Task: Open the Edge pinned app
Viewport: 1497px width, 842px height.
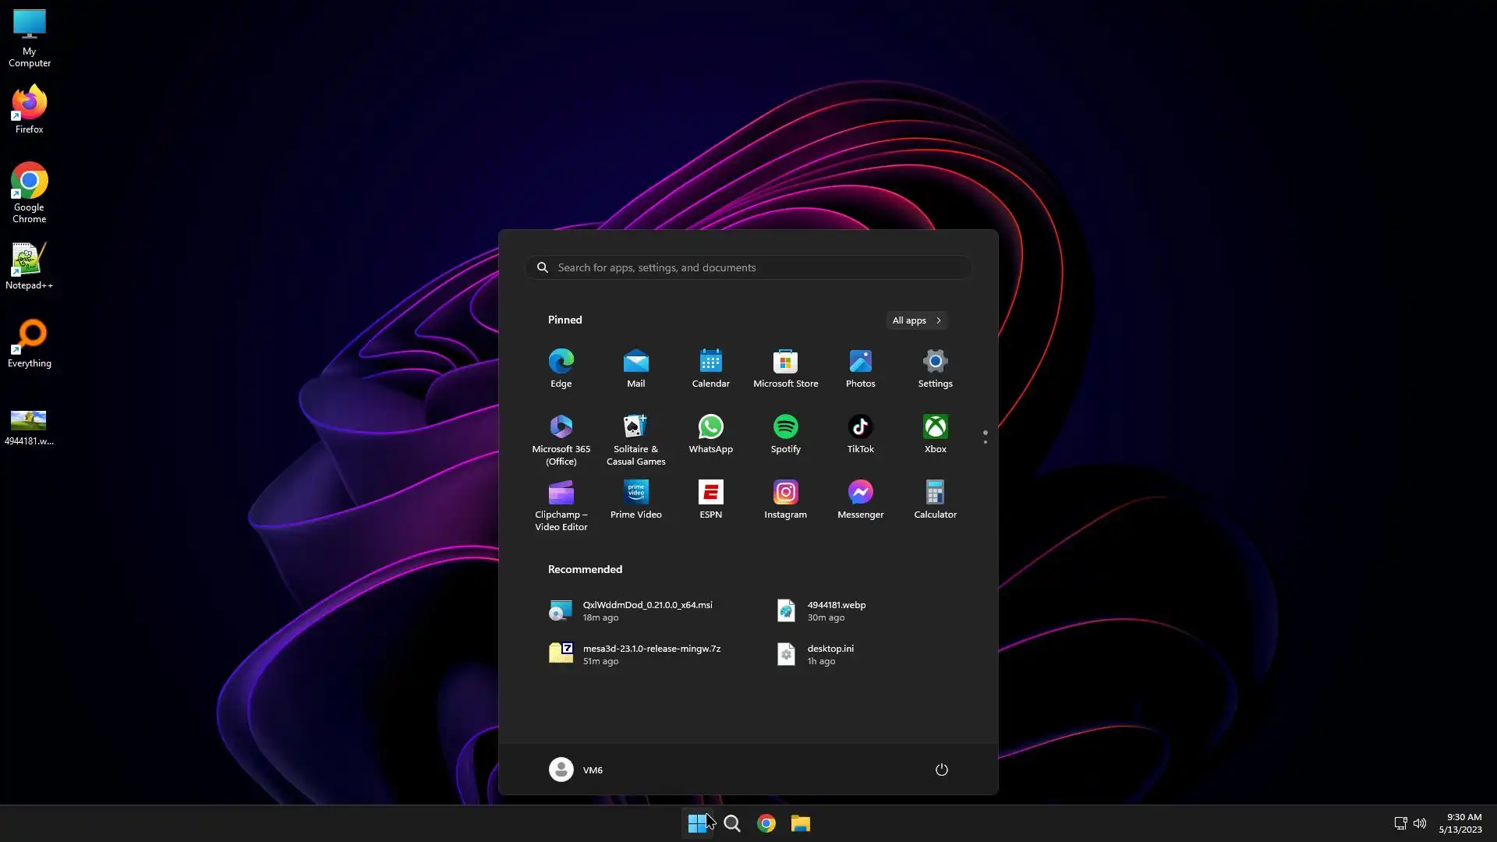Action: tap(561, 368)
